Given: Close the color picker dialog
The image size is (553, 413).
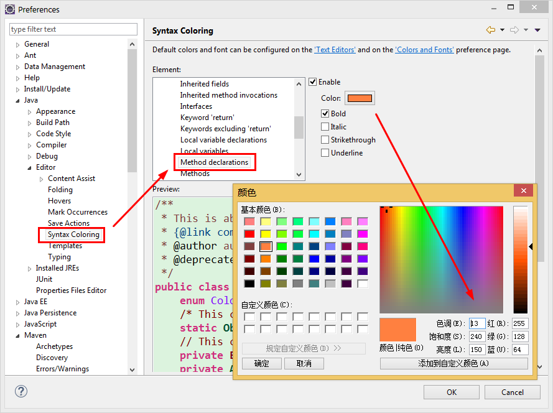Looking at the screenshot, I should click(x=524, y=191).
